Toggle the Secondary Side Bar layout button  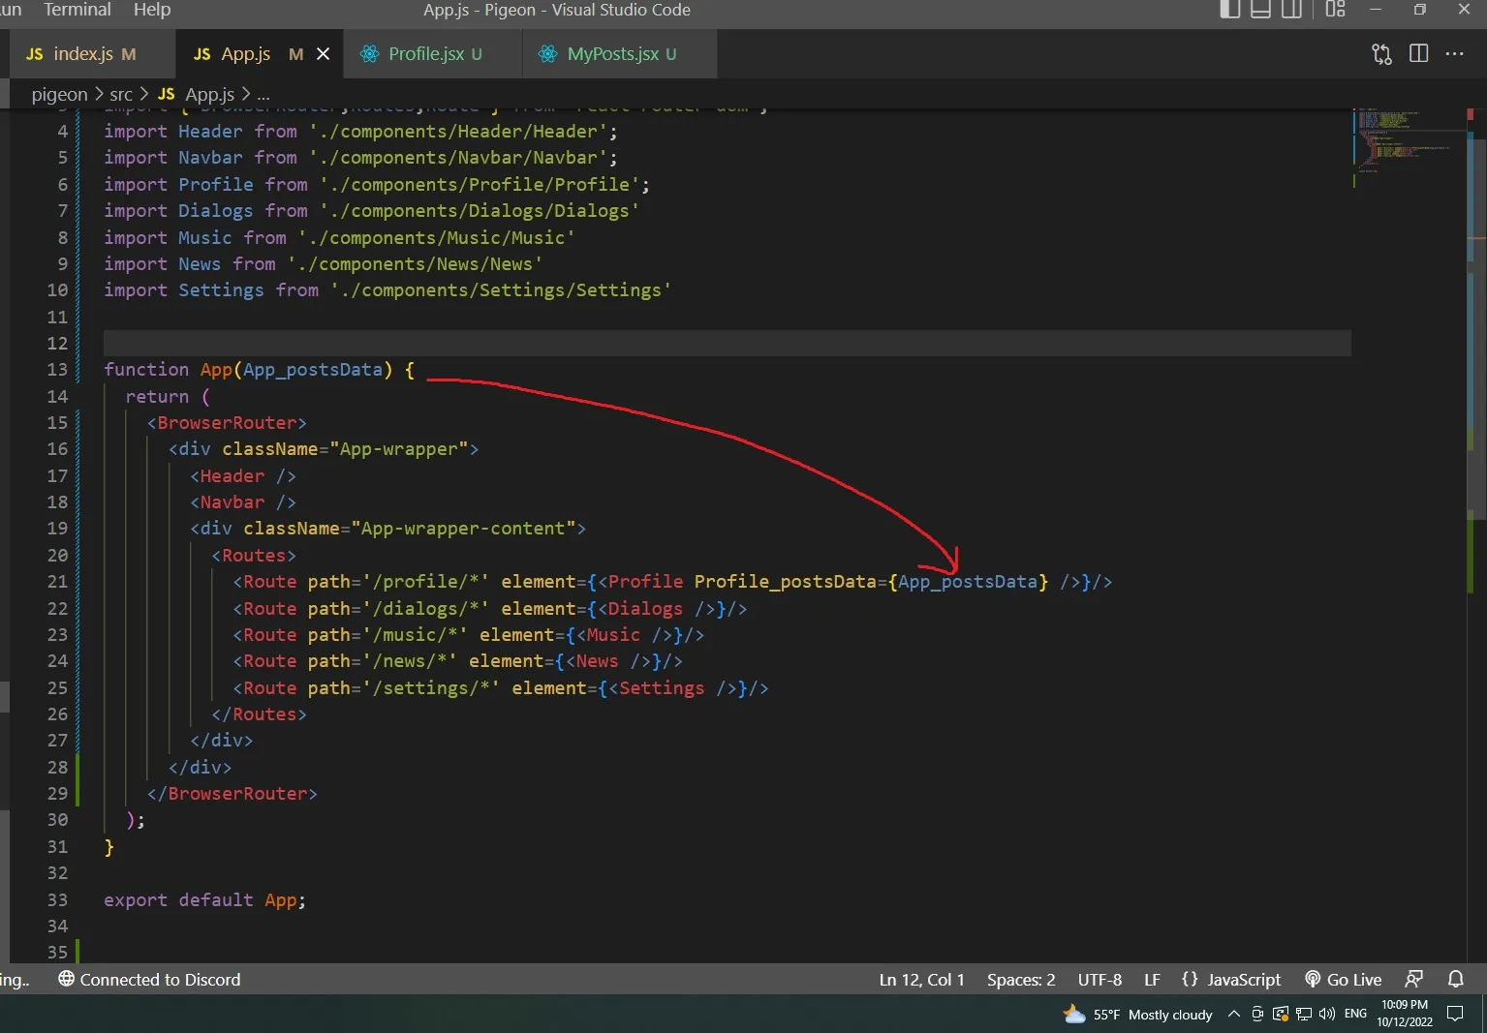(1291, 10)
